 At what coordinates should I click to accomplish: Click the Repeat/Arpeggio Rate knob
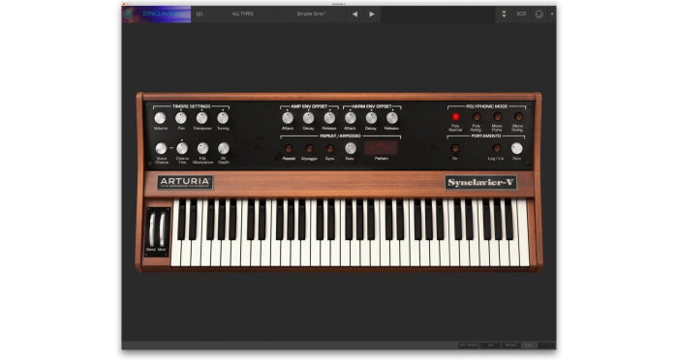click(x=351, y=148)
